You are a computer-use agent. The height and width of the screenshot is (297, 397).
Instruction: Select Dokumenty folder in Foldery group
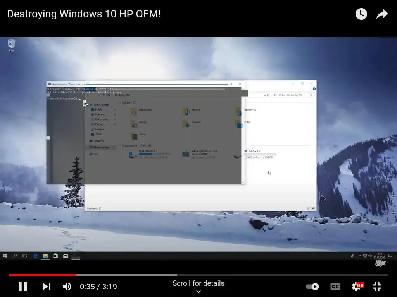141,111
